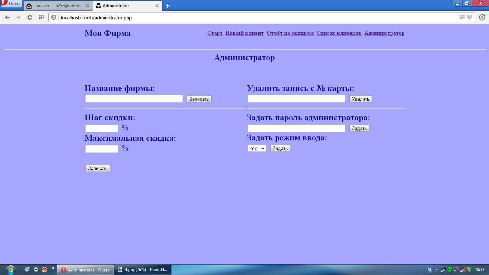Image resolution: width=489 pixels, height=275 pixels.
Task: Select the Administrator tab
Action: (x=127, y=6)
